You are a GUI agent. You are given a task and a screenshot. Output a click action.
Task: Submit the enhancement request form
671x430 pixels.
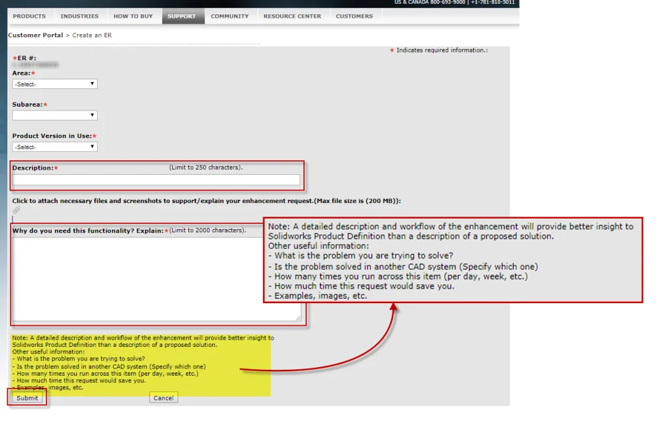(x=27, y=398)
